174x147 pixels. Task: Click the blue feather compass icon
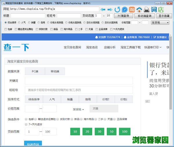(125, 9)
